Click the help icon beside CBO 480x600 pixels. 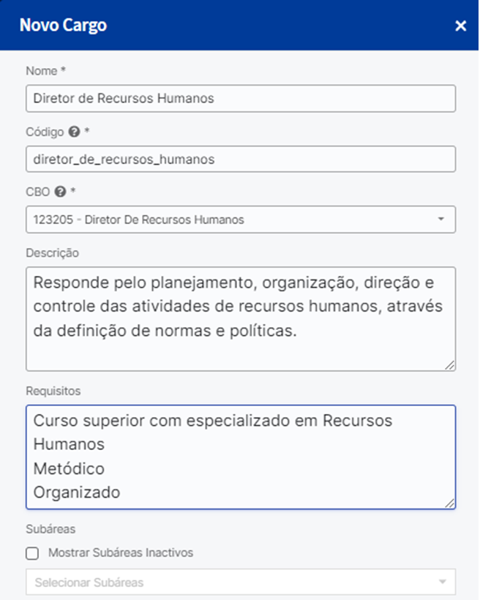[61, 193]
